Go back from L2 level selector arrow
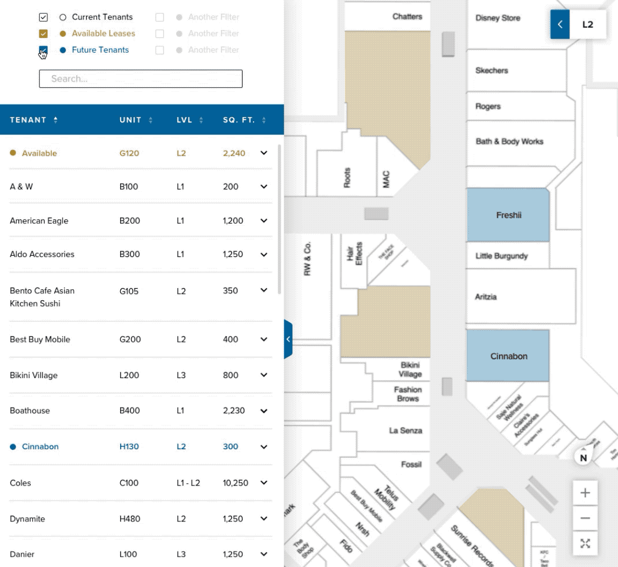Image resolution: width=618 pixels, height=567 pixels. (x=560, y=24)
